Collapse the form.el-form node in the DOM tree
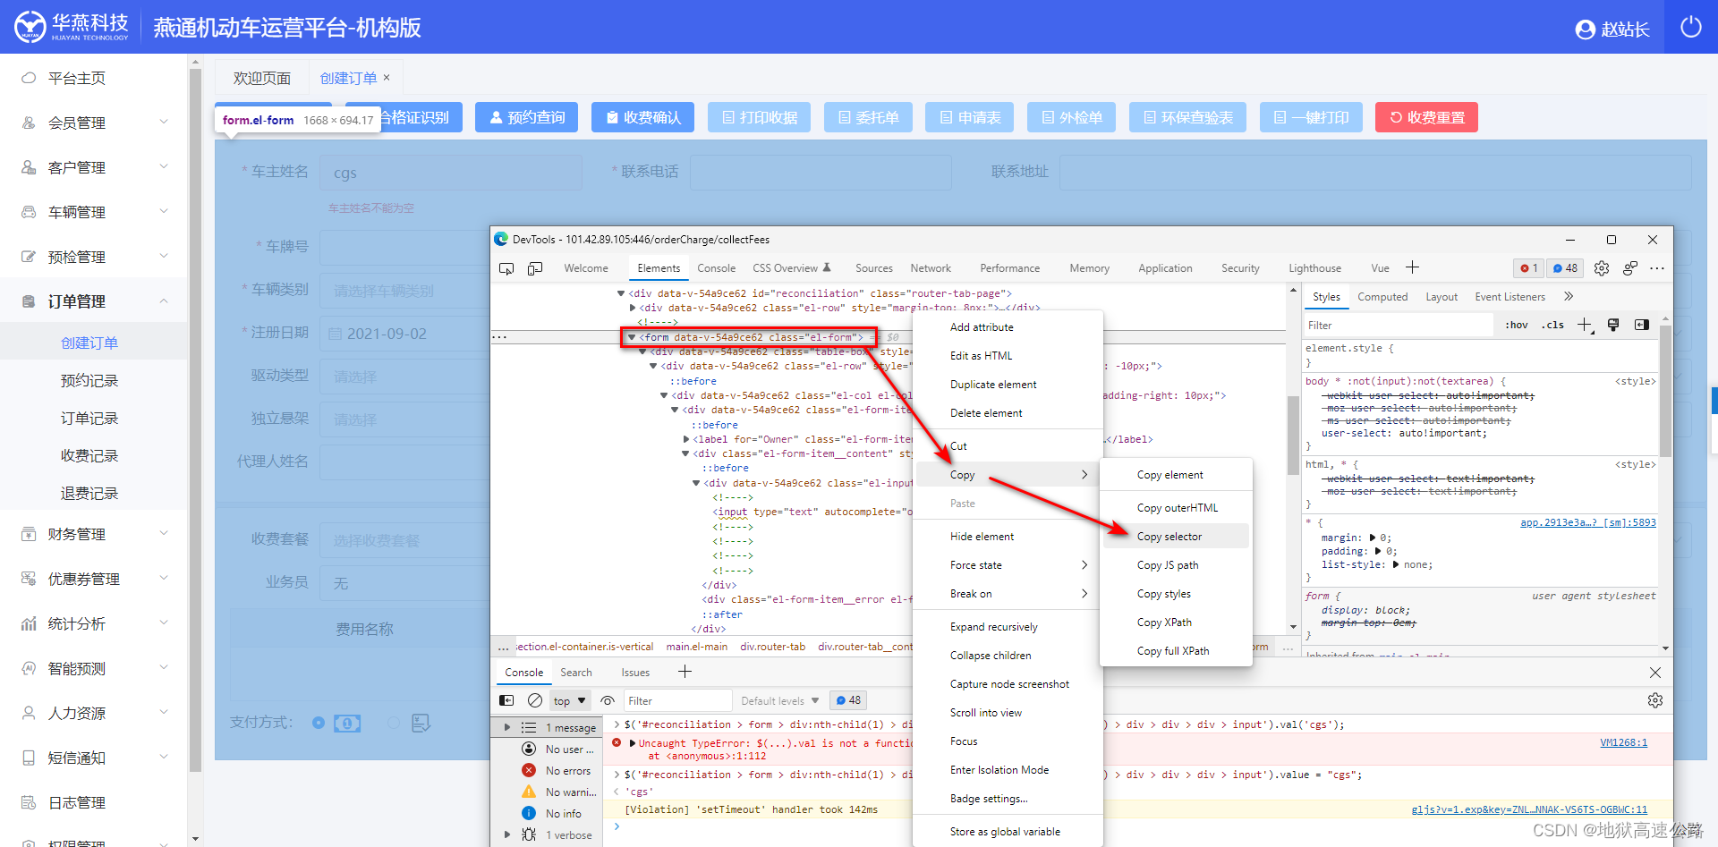 632,337
